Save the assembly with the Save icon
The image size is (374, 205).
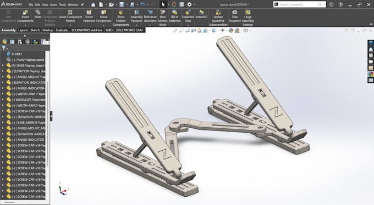122,4
